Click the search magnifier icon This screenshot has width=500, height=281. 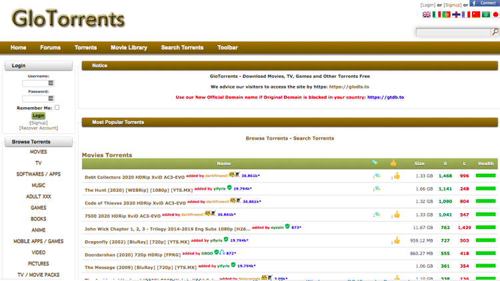(495, 32)
